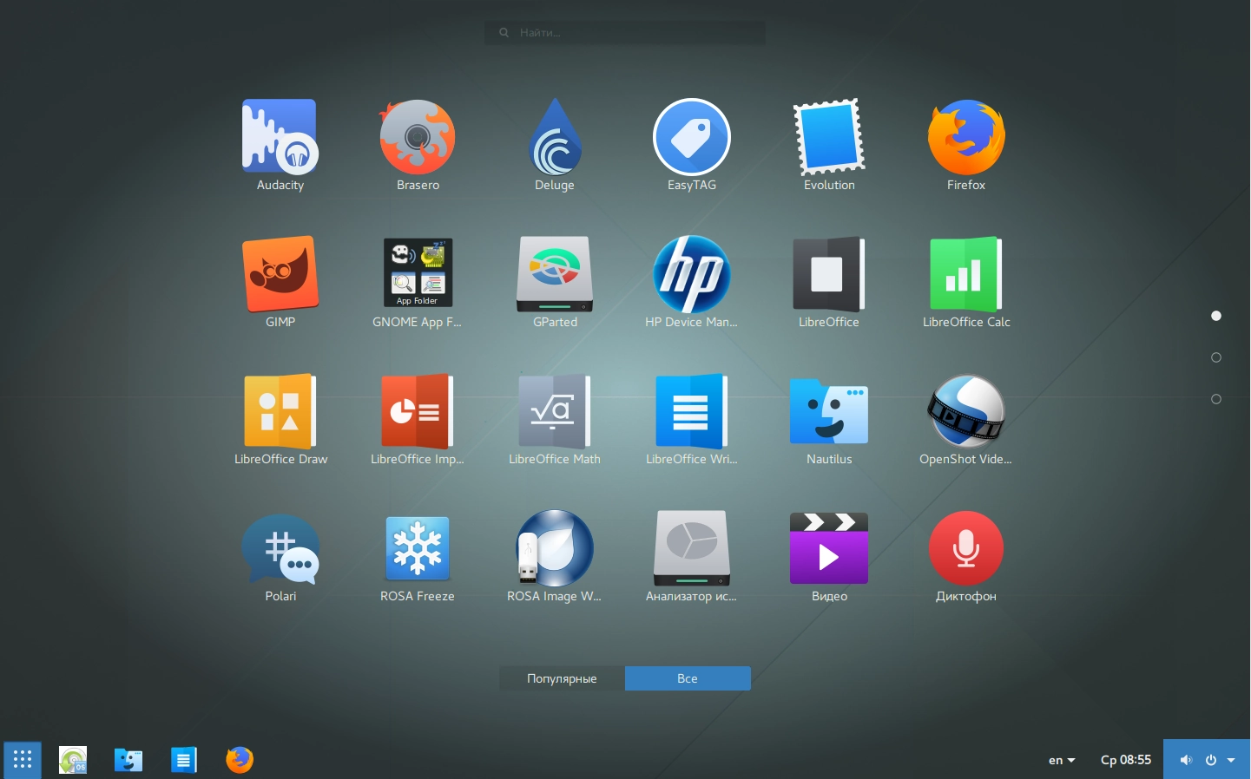The height and width of the screenshot is (779, 1251).
Task: Toggle the applications grid button in taskbar
Action: click(x=23, y=760)
